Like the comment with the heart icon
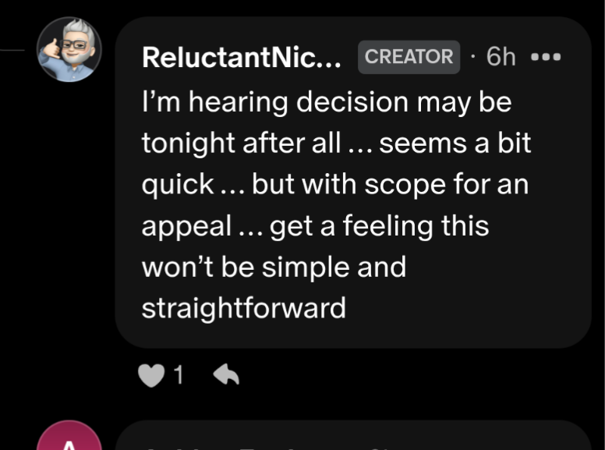The width and height of the screenshot is (605, 450). click(x=151, y=375)
